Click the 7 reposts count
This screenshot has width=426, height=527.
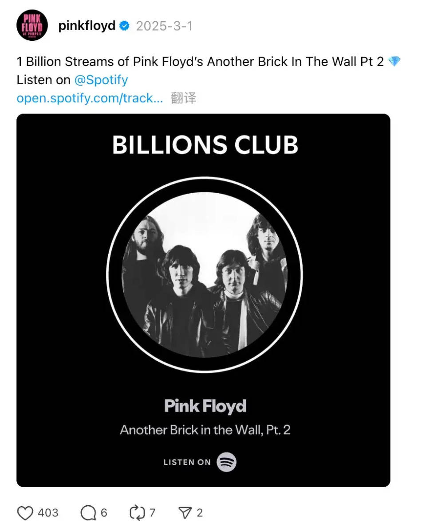pos(153,513)
